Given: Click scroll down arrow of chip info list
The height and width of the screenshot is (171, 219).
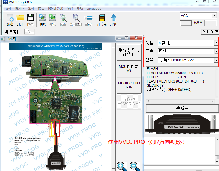Looking at the screenshot, I should coord(217,97).
